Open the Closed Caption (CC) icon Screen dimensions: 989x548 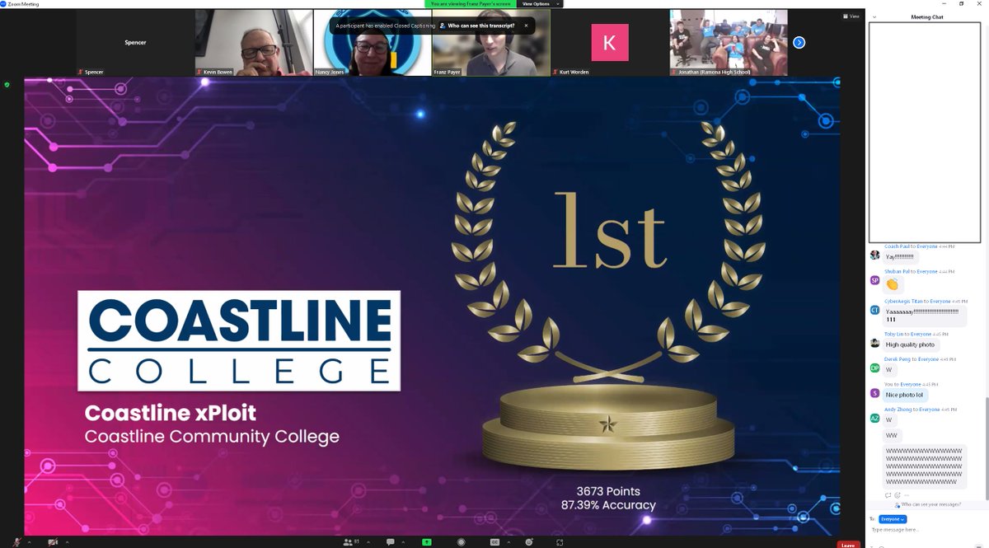coord(494,541)
